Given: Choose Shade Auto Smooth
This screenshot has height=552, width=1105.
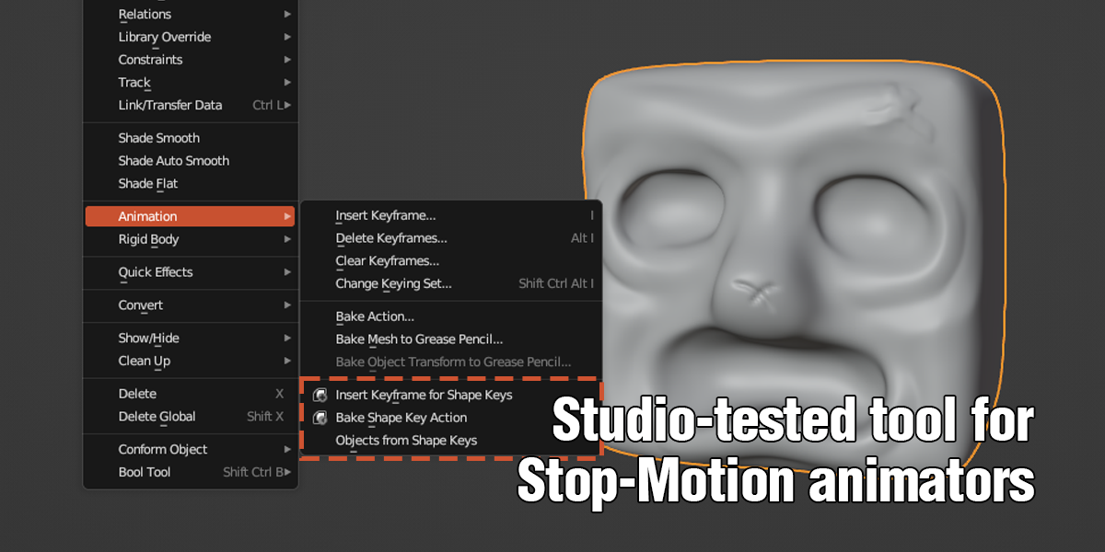Looking at the screenshot, I should click(x=174, y=161).
